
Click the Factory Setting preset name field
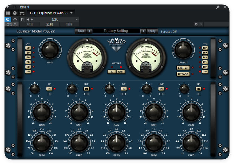[116, 31]
